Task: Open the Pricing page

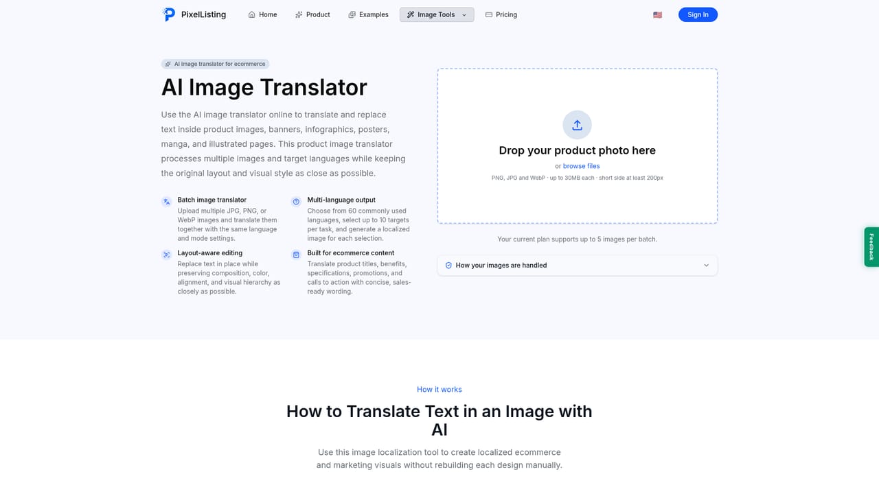Action: pos(501,14)
